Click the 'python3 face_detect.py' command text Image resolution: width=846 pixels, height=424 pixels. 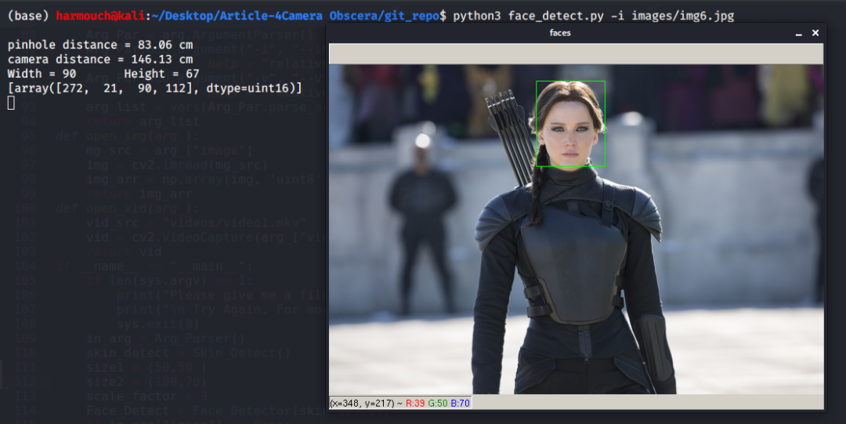pyautogui.click(x=528, y=16)
